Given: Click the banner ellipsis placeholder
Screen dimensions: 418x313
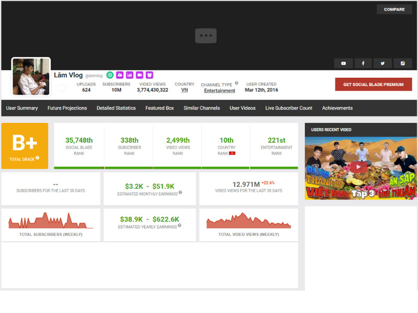Looking at the screenshot, I should click(206, 35).
